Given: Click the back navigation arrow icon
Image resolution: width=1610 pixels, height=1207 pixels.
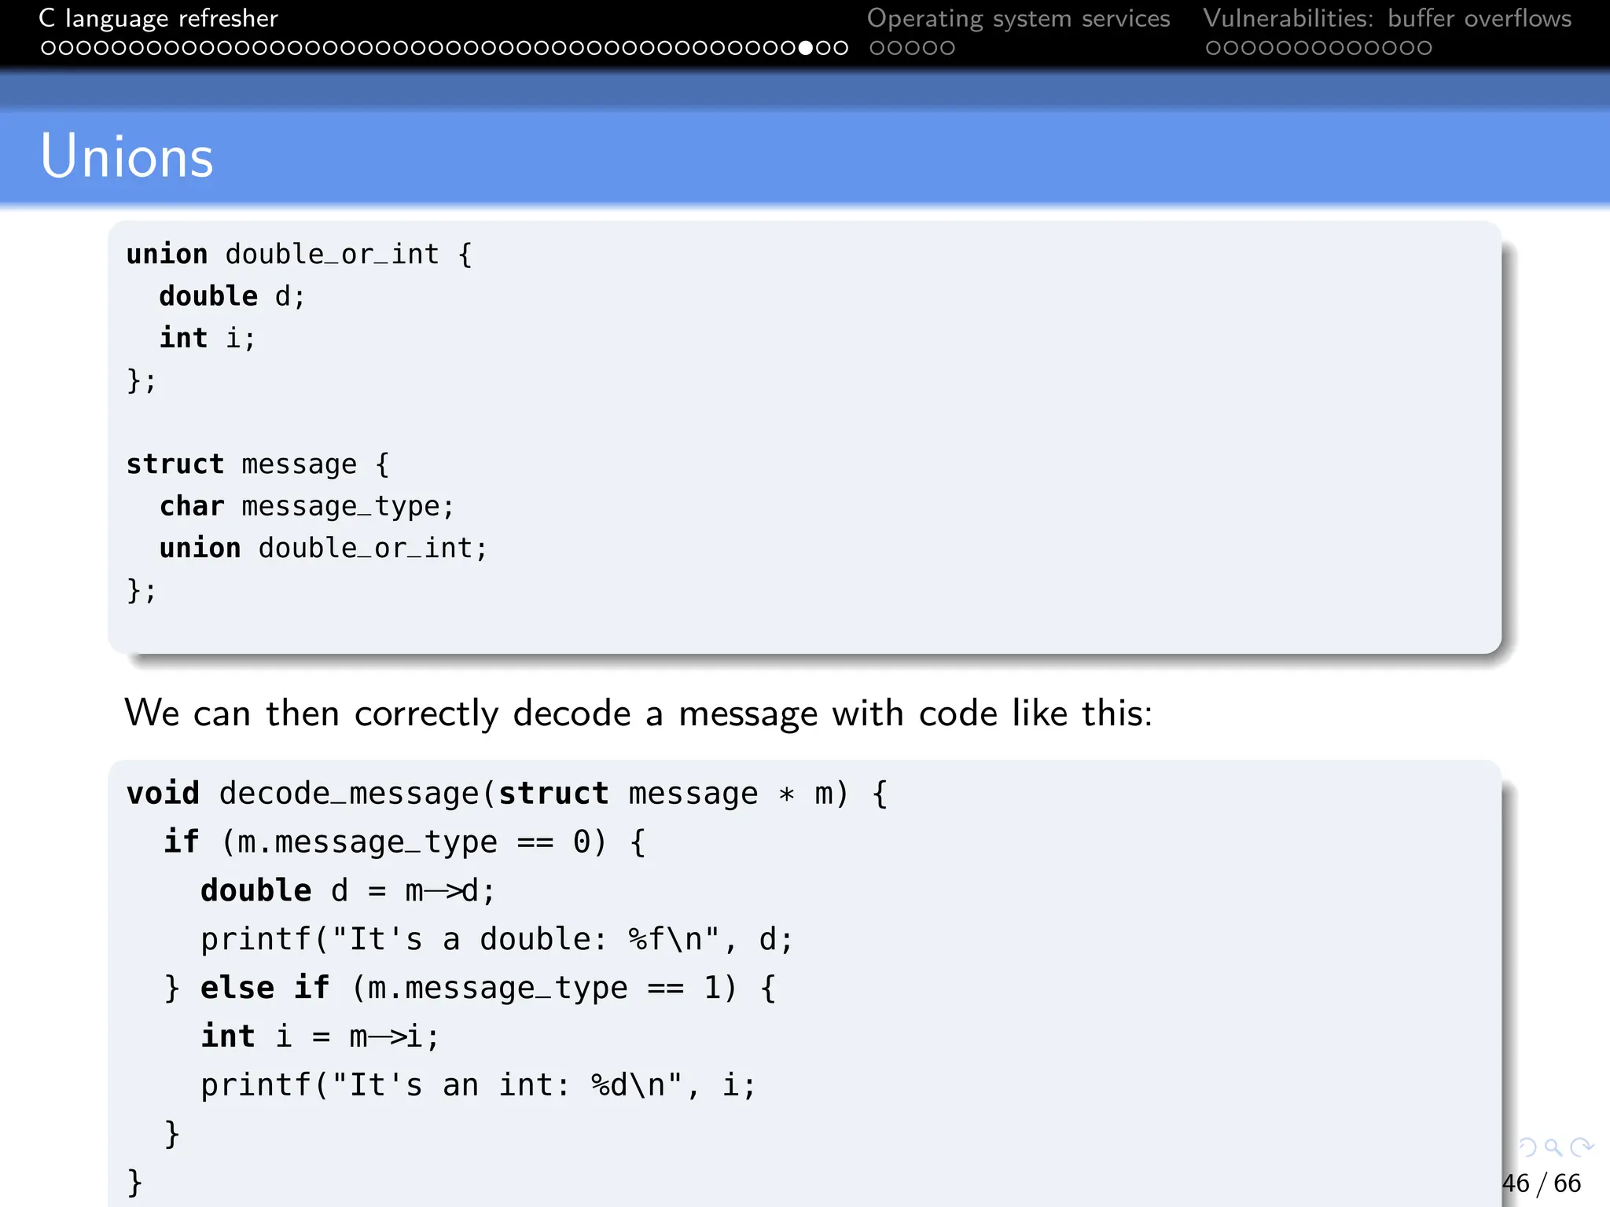Looking at the screenshot, I should 1527,1148.
